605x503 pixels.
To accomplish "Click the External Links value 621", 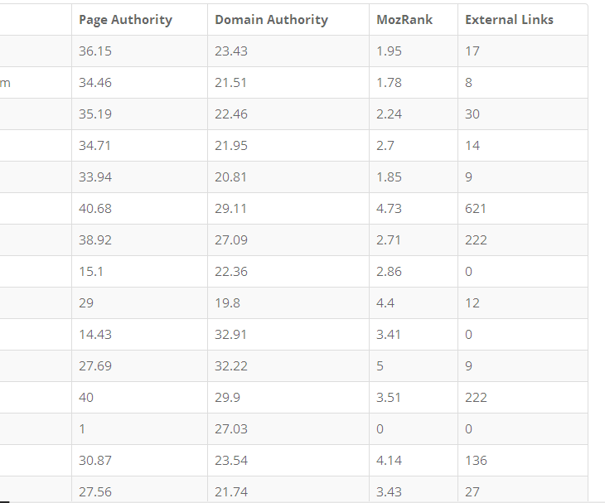I will click(476, 208).
